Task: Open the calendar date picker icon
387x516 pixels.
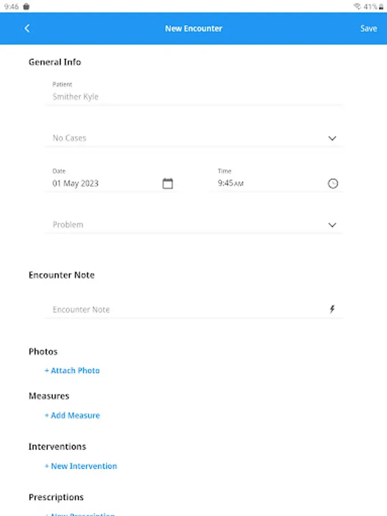Action: pos(167,183)
